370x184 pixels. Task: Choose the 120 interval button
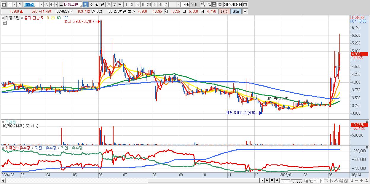[x=166, y=4]
